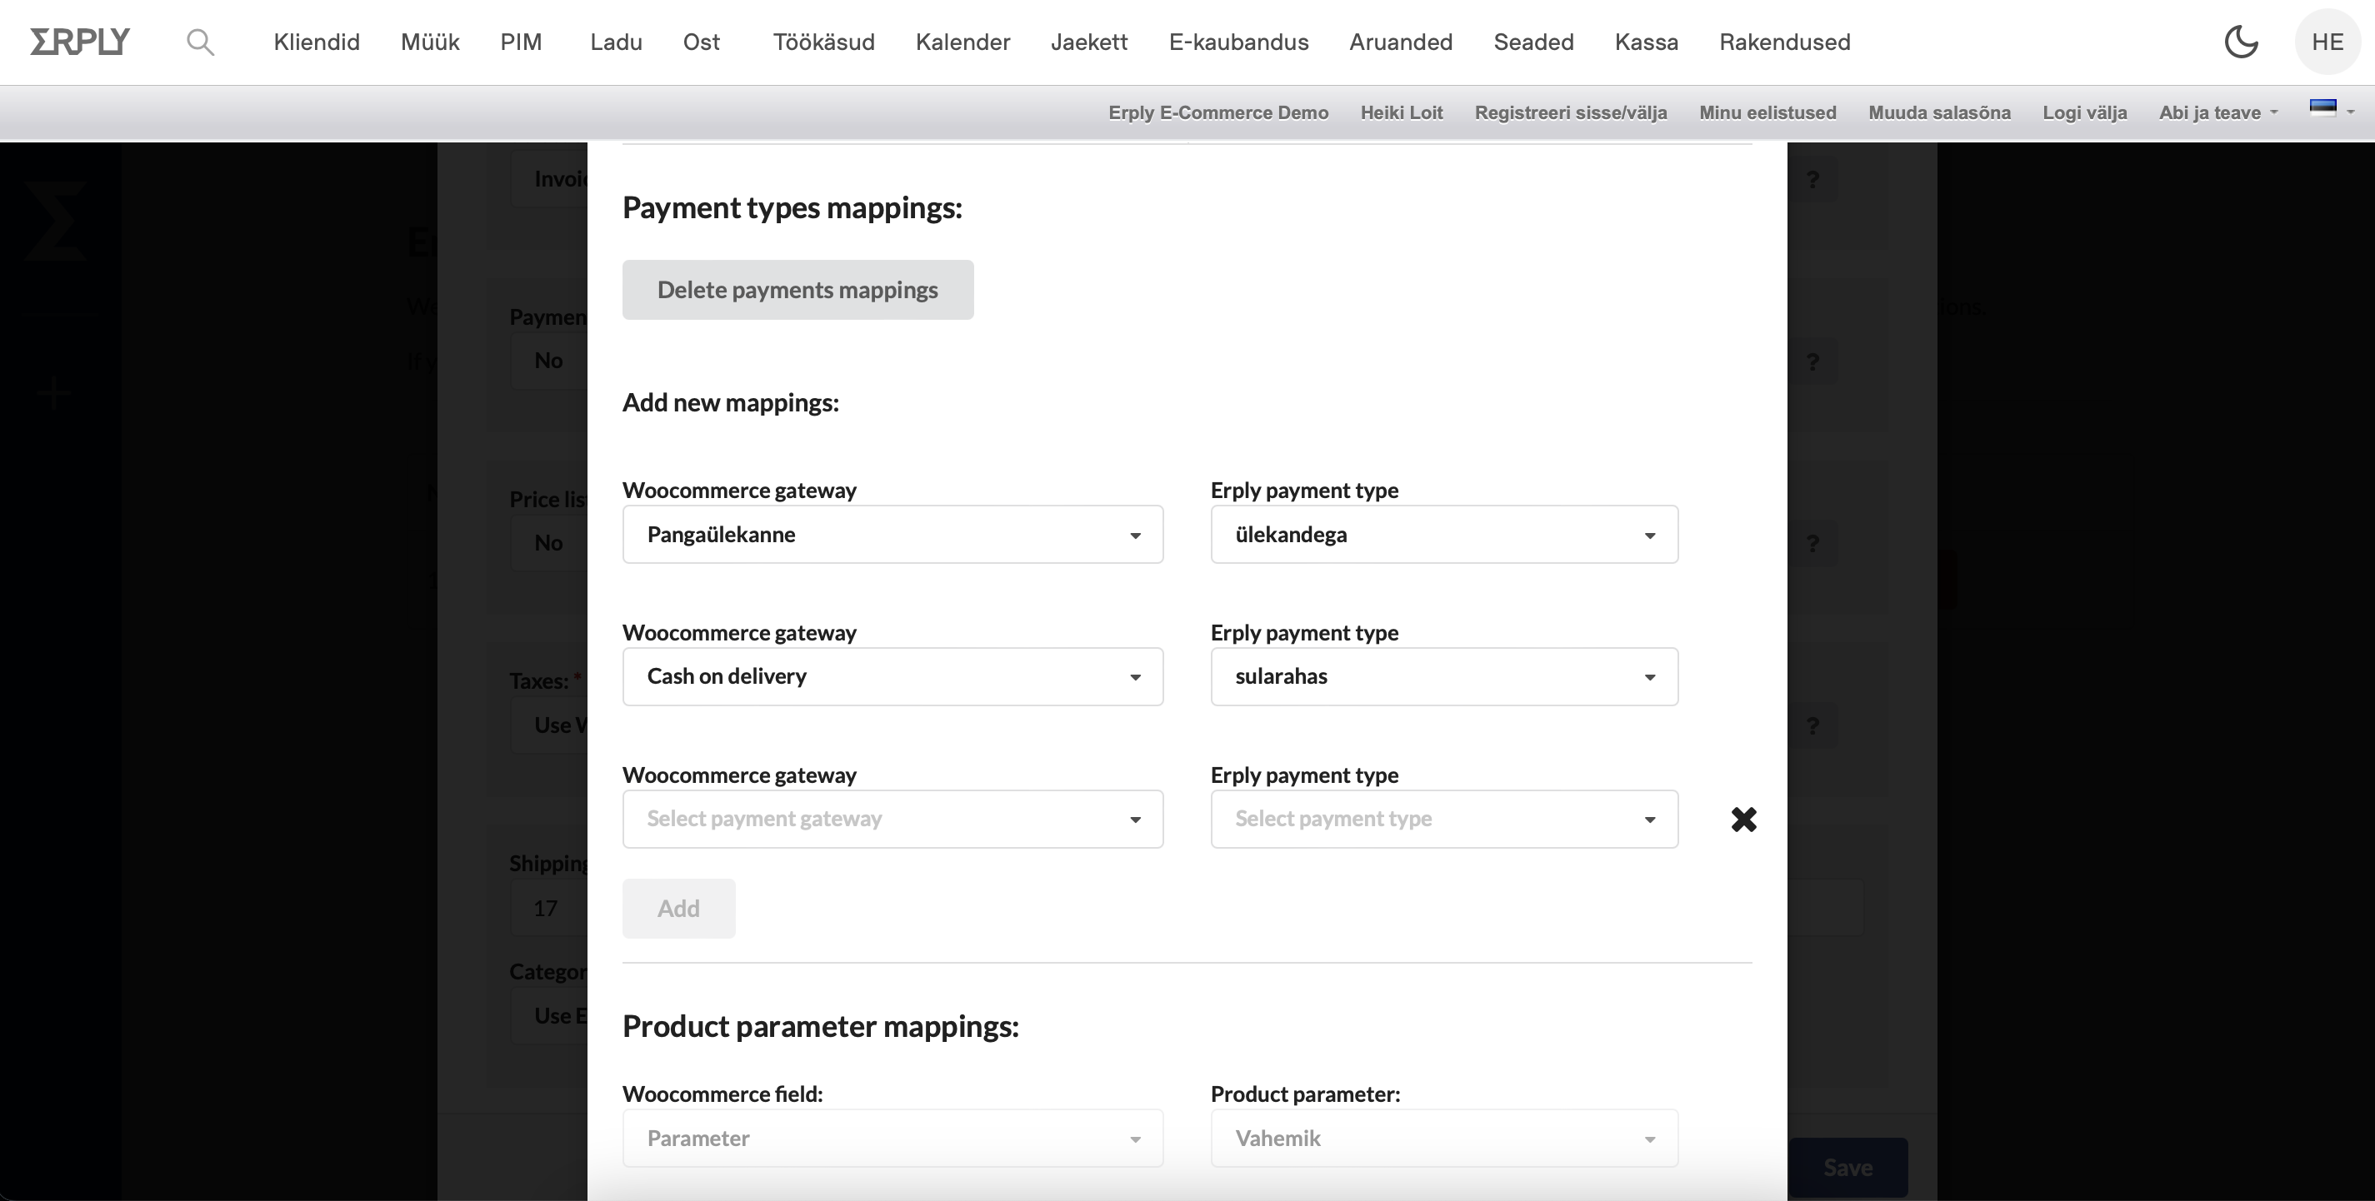Click the Heiki Loit user link

[1402, 112]
